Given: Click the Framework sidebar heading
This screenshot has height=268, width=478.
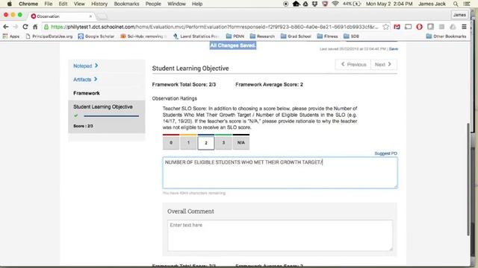Looking at the screenshot, I should click(87, 93).
